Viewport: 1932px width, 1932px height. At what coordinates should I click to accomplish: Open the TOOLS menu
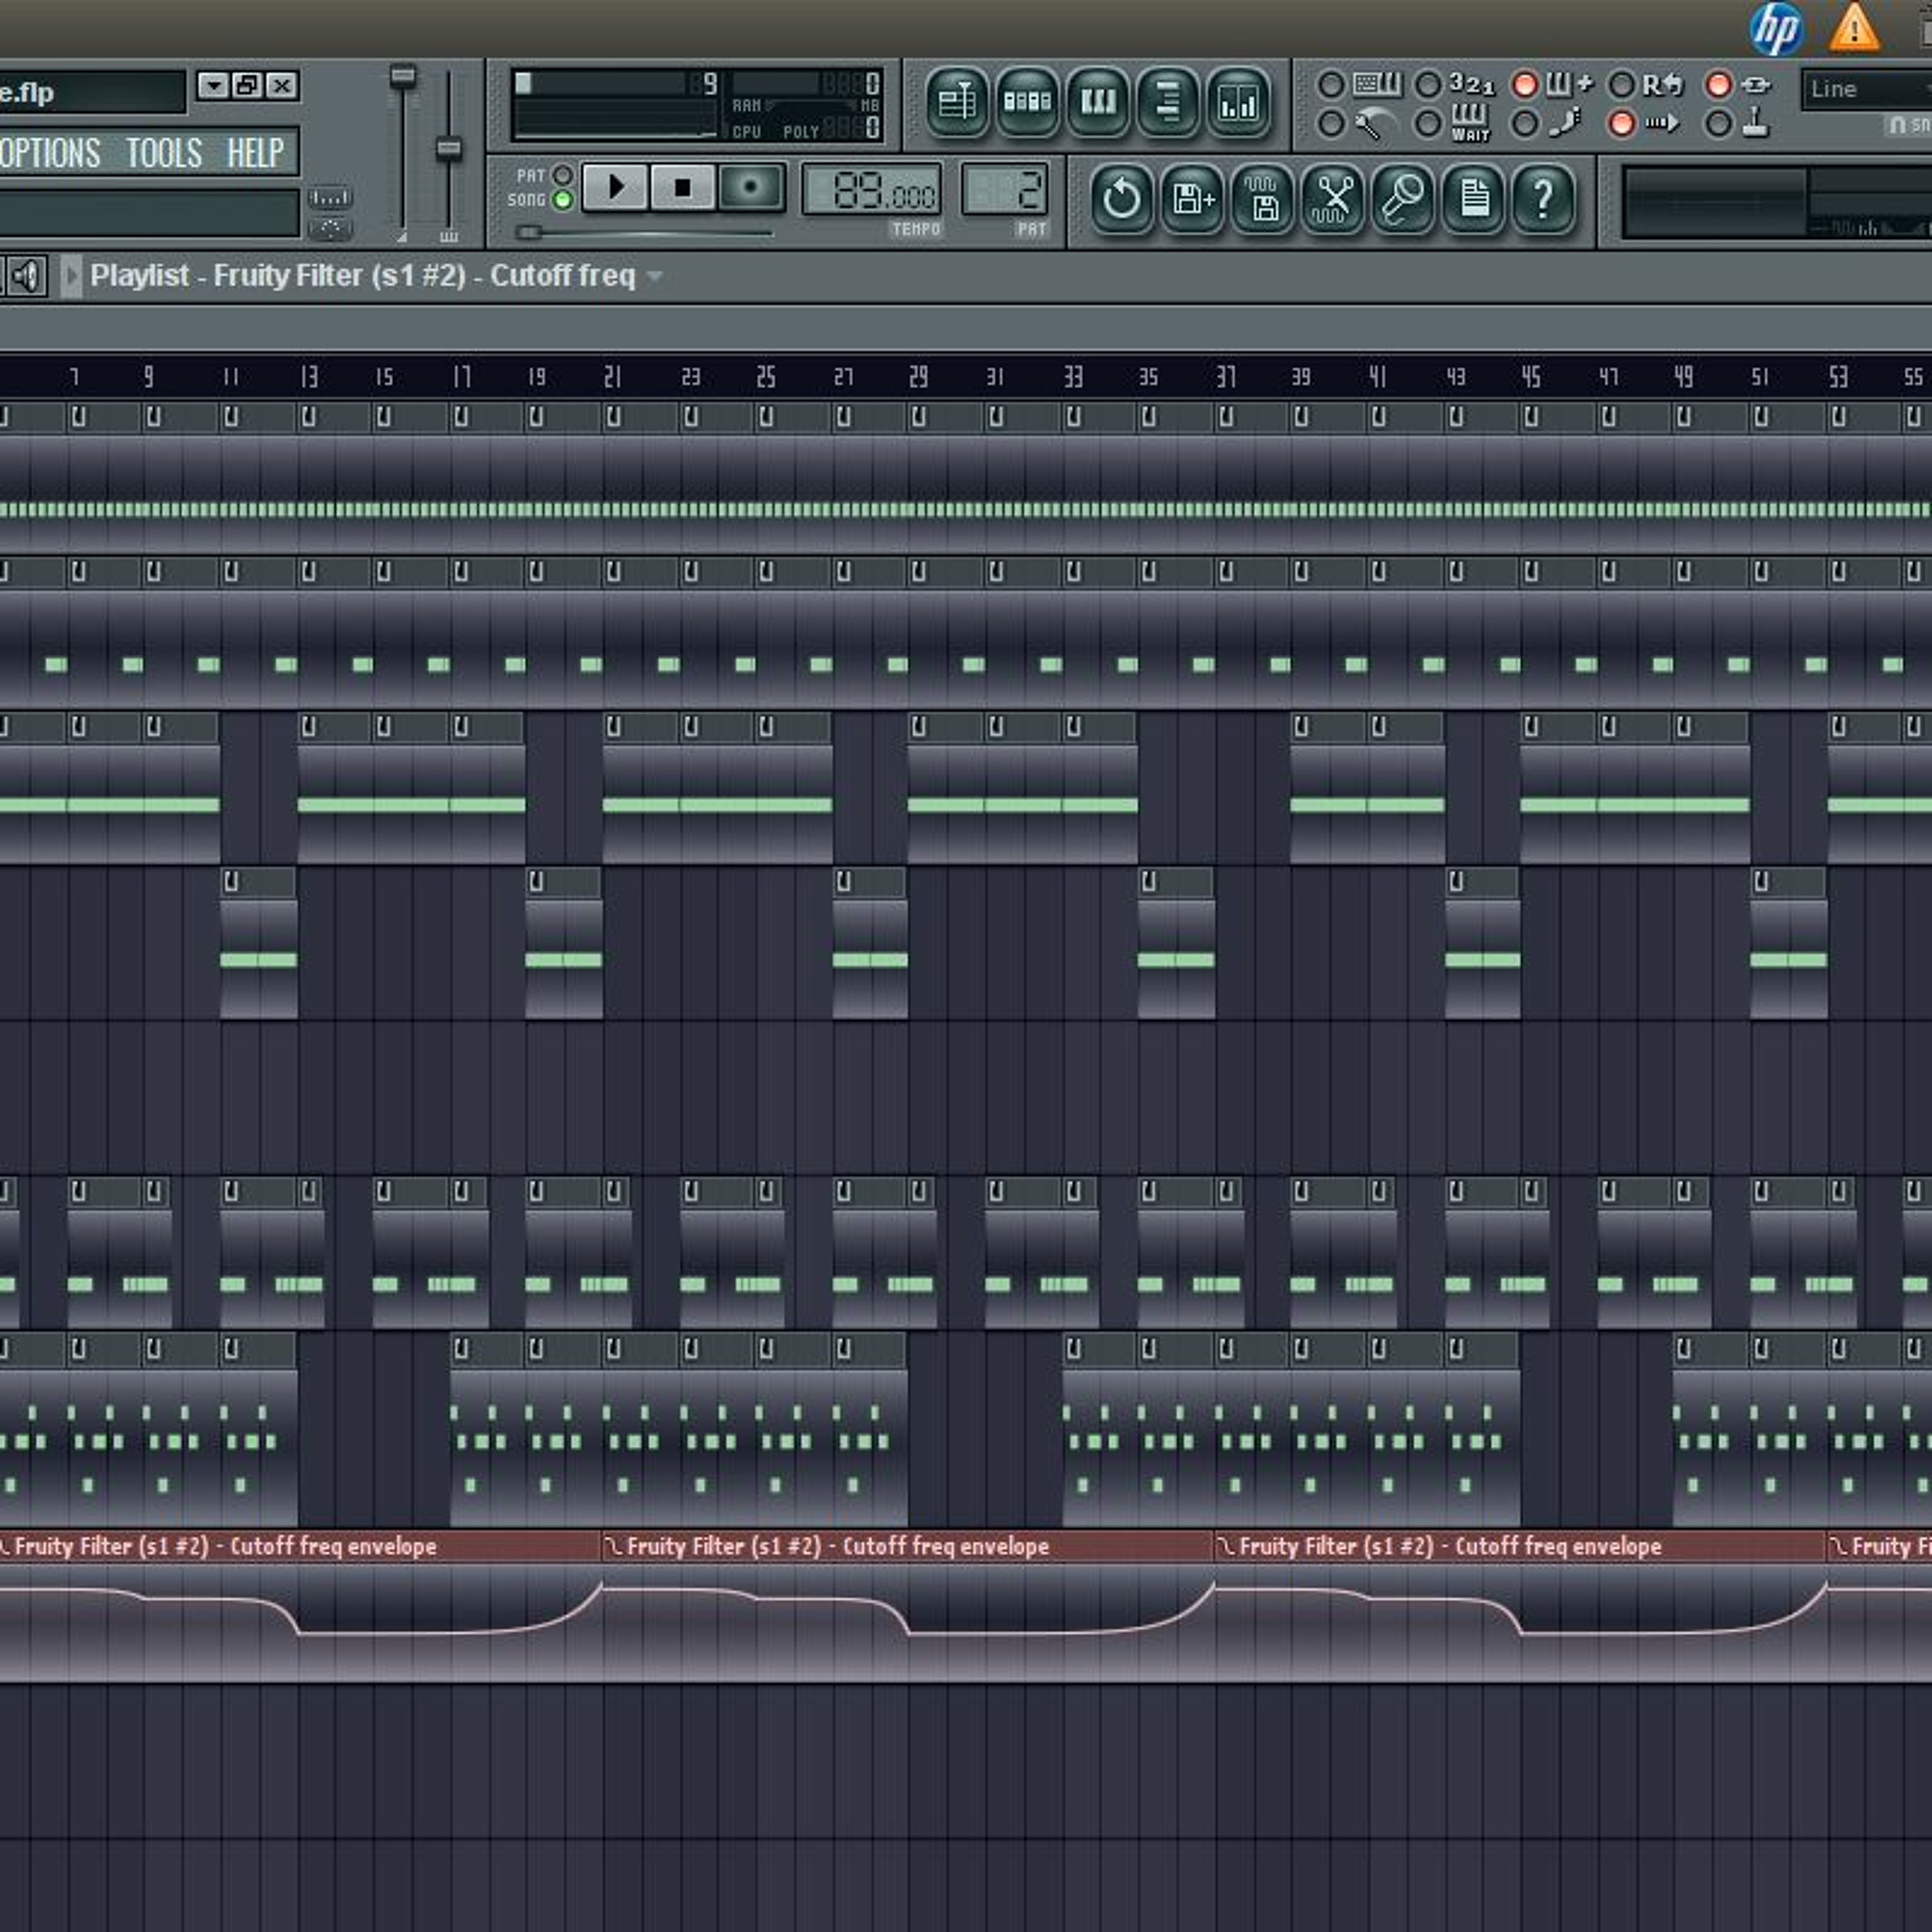pos(164,153)
